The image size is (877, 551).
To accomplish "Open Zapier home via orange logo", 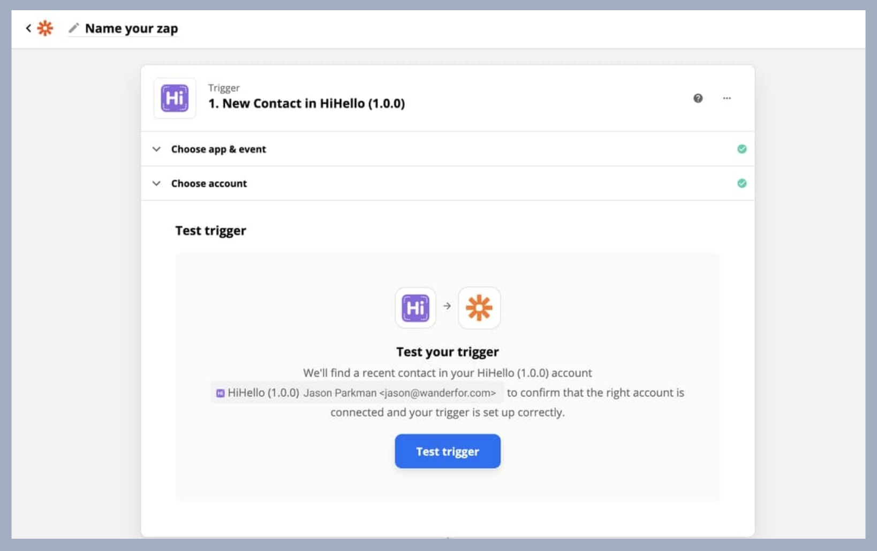I will click(x=45, y=28).
